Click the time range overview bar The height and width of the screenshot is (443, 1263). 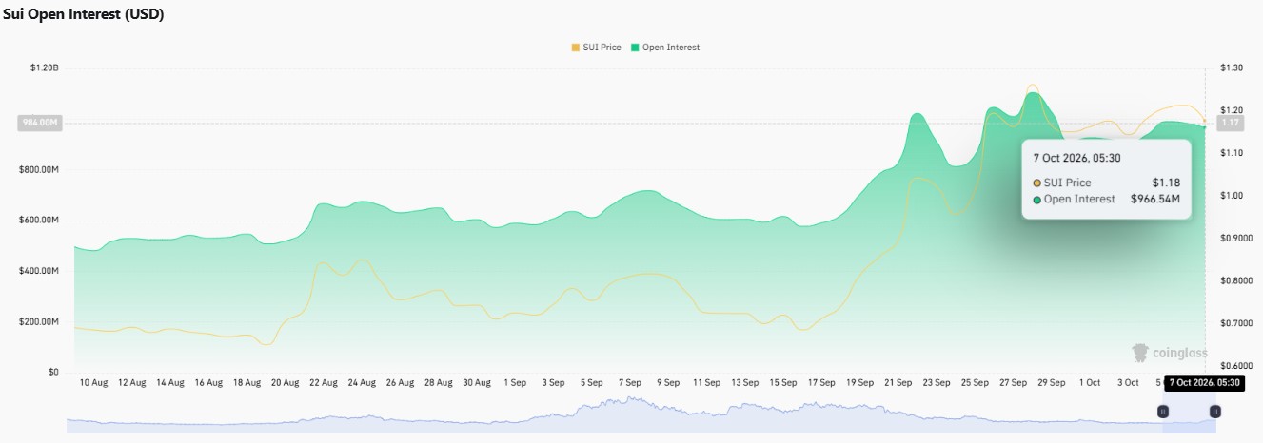point(641,415)
